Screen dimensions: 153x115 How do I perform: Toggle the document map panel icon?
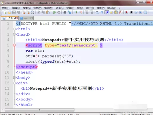tap(116, 12)
